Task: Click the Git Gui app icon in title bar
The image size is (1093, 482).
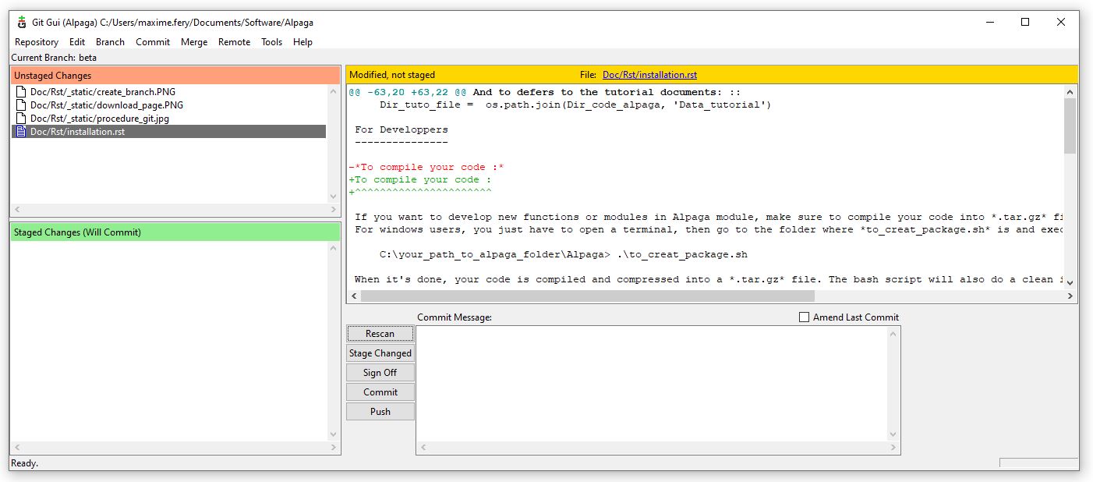Action: click(22, 23)
